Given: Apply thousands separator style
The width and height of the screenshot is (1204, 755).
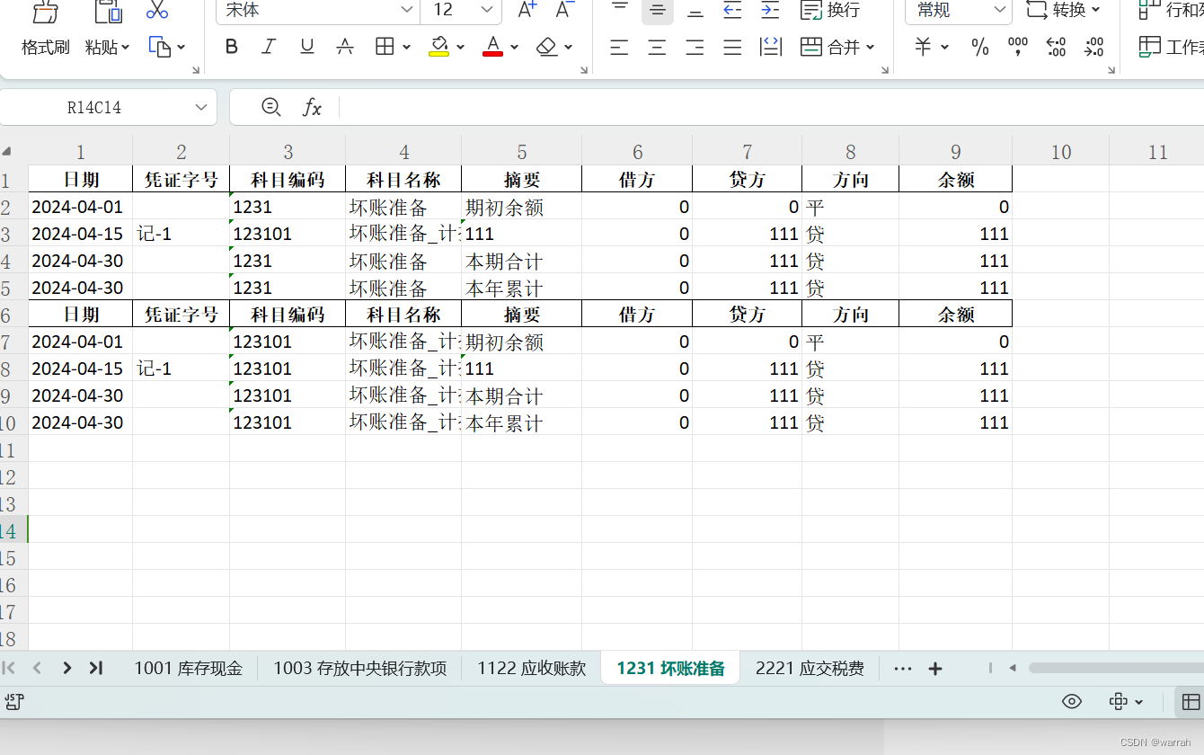Looking at the screenshot, I should pos(1018,47).
